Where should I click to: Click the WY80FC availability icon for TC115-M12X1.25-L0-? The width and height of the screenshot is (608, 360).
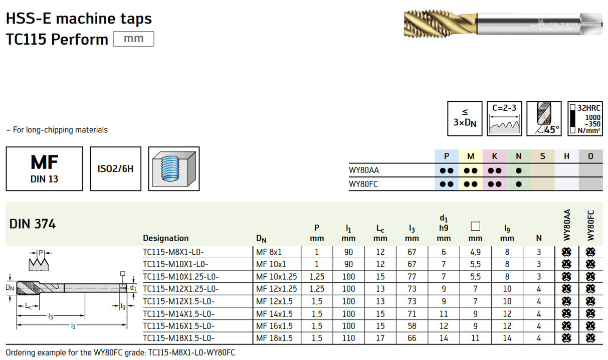click(590, 289)
